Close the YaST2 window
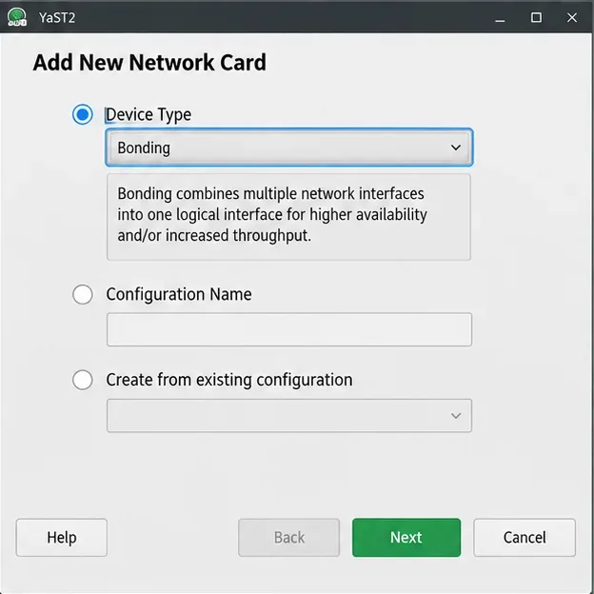 pos(572,17)
